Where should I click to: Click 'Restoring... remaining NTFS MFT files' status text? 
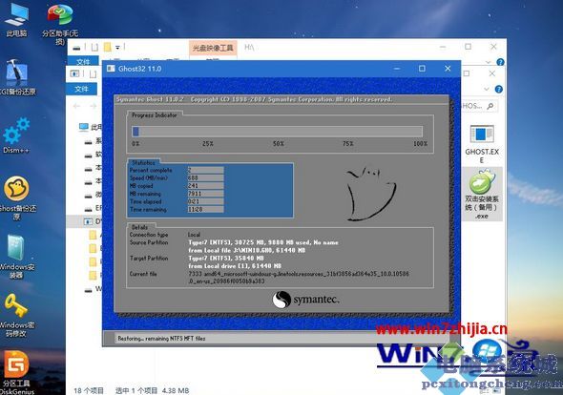tap(161, 339)
